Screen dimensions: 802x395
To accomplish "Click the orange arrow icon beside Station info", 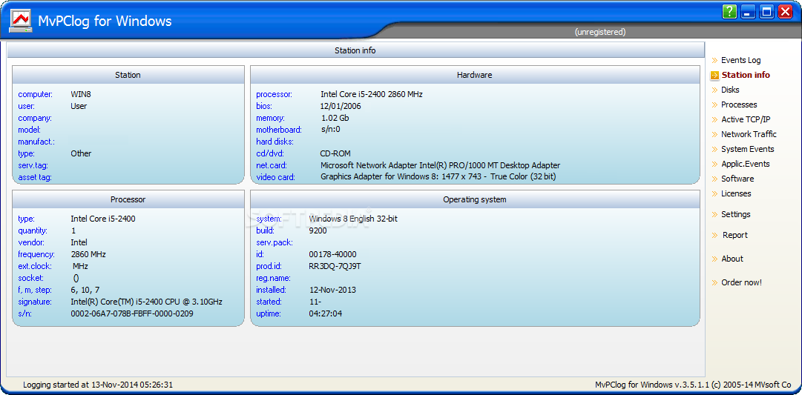I will click(714, 75).
